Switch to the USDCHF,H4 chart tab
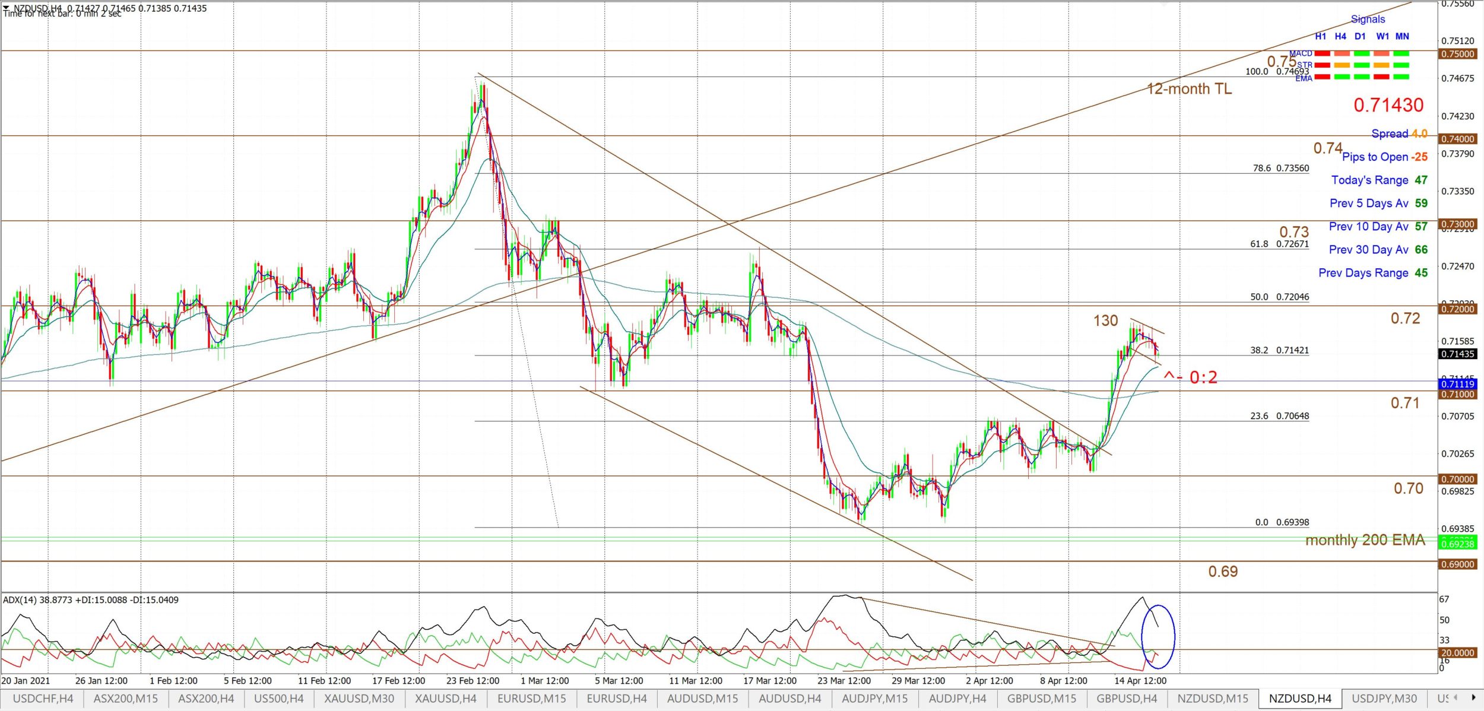 [x=43, y=699]
